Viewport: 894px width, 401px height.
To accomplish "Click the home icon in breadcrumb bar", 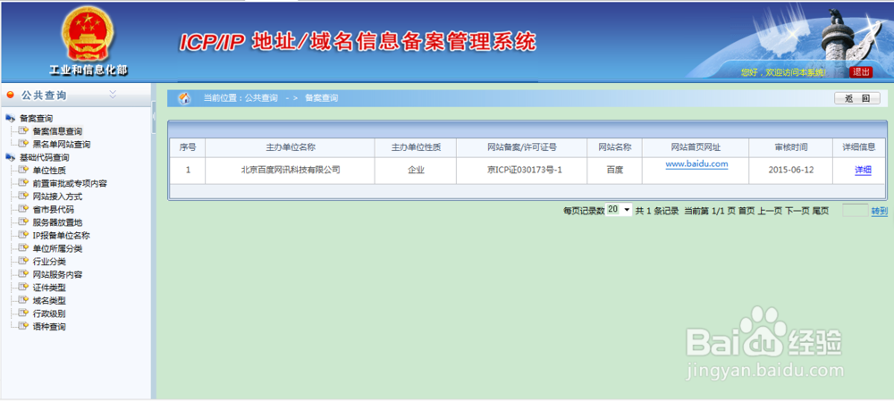I will pos(185,98).
